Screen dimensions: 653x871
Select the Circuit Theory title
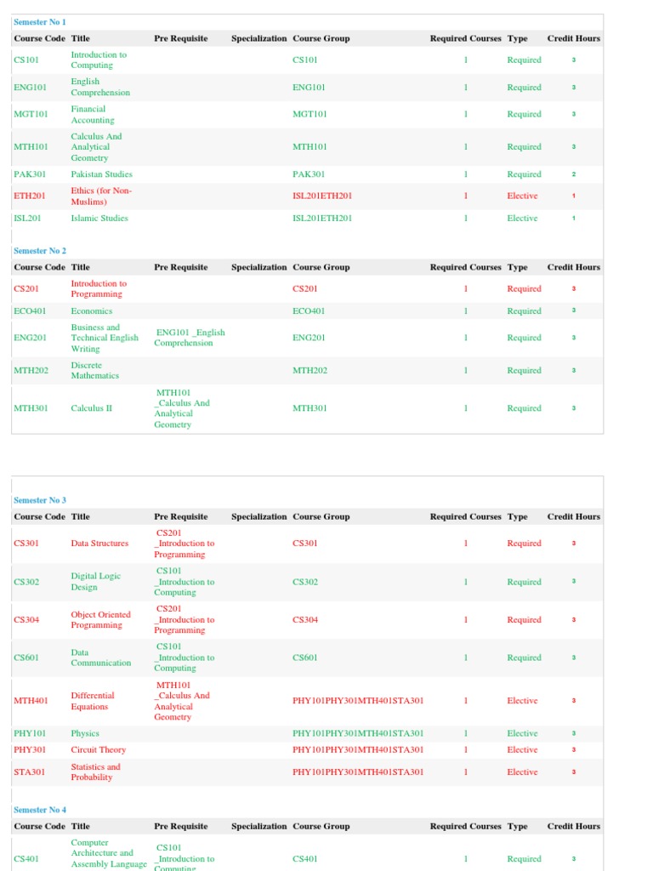pos(99,750)
